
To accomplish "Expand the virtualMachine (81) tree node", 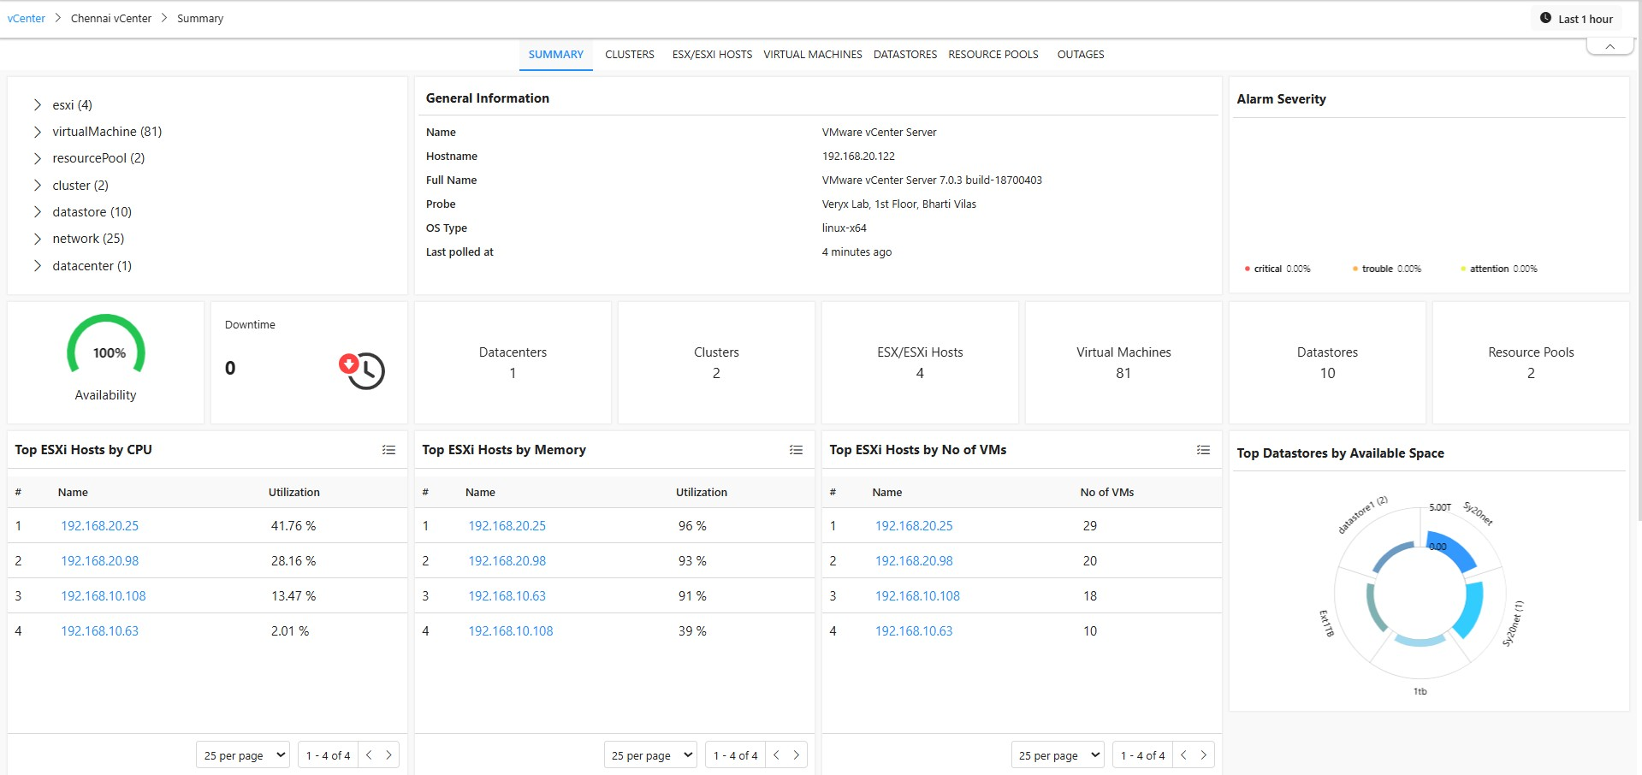I will (x=38, y=132).
